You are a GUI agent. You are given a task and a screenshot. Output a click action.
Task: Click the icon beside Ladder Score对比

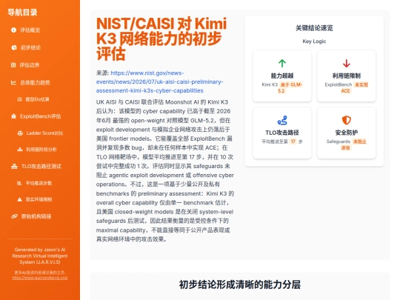(20, 133)
